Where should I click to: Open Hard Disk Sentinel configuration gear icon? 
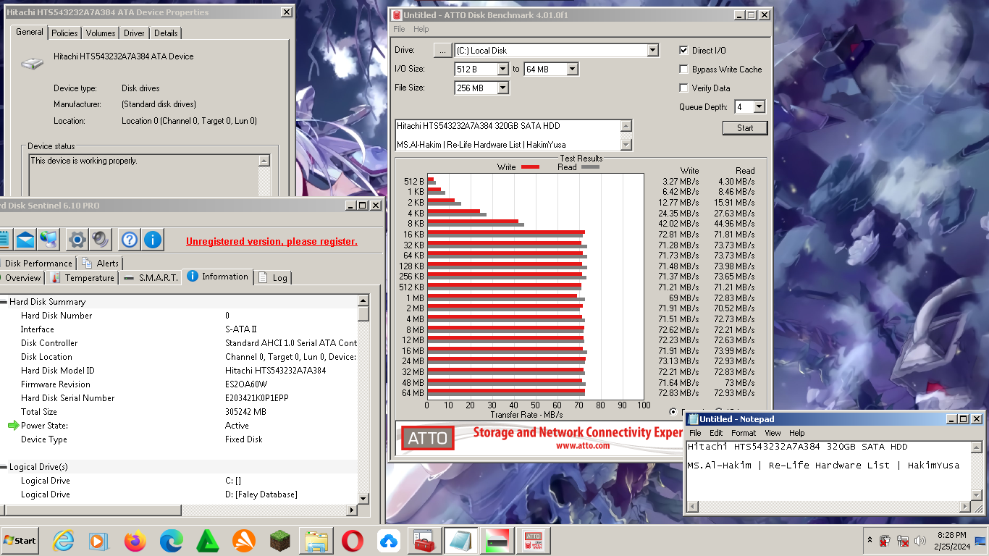point(77,240)
